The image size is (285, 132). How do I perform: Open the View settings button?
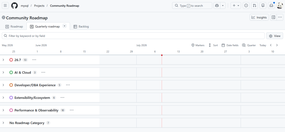tap(275, 36)
